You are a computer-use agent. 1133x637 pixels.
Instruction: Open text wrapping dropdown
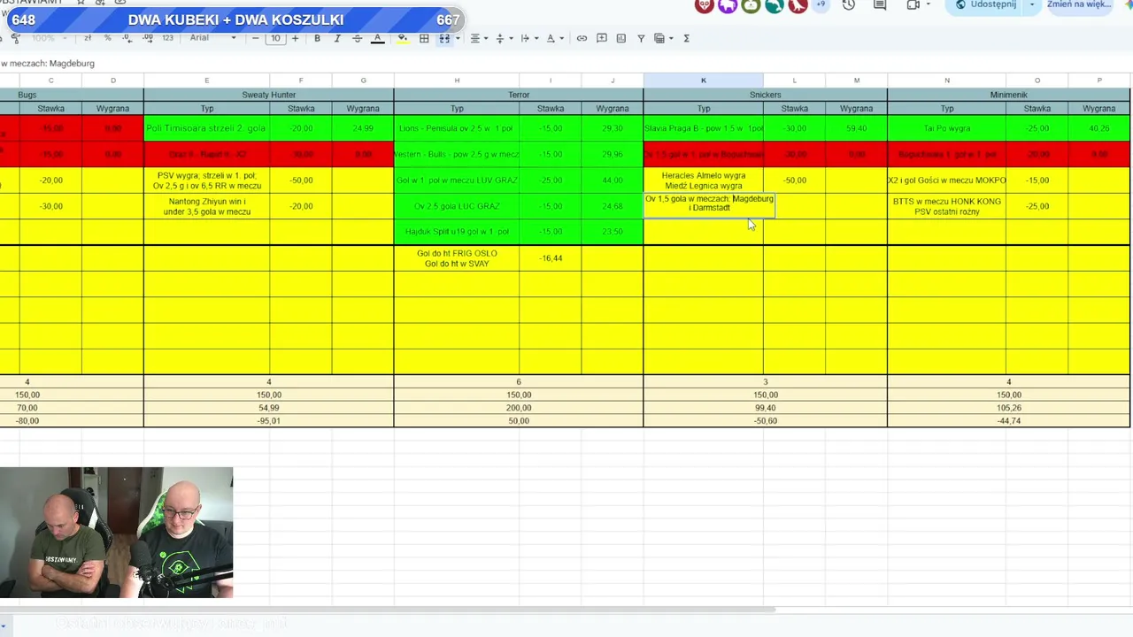tap(528, 38)
